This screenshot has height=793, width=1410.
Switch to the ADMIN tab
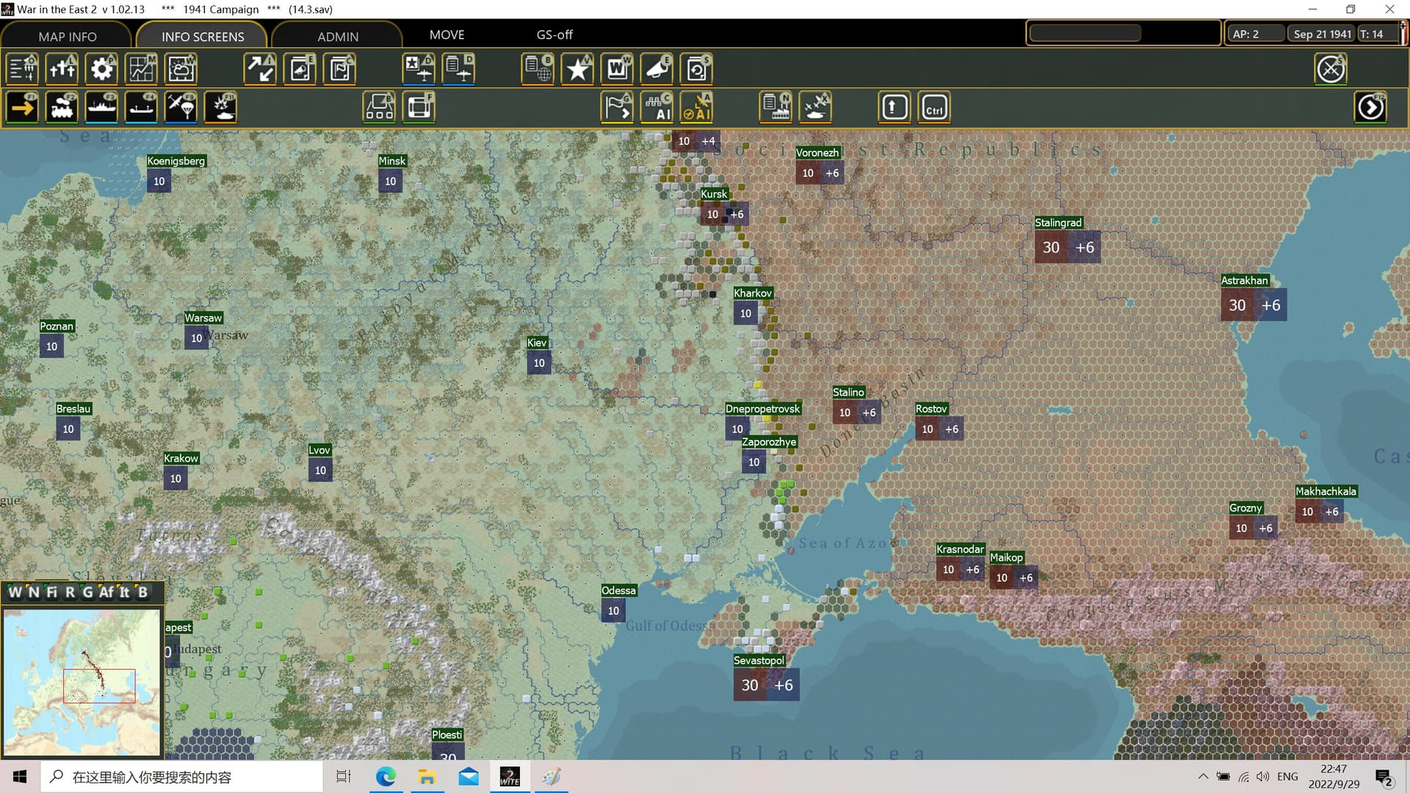pos(338,36)
